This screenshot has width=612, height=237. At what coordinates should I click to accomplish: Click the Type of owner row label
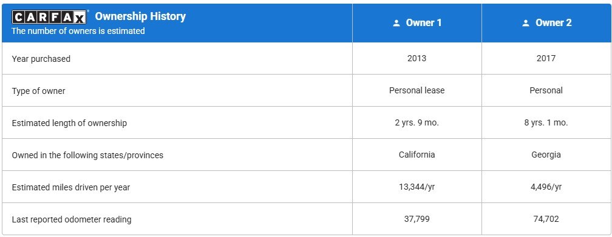[x=39, y=91]
